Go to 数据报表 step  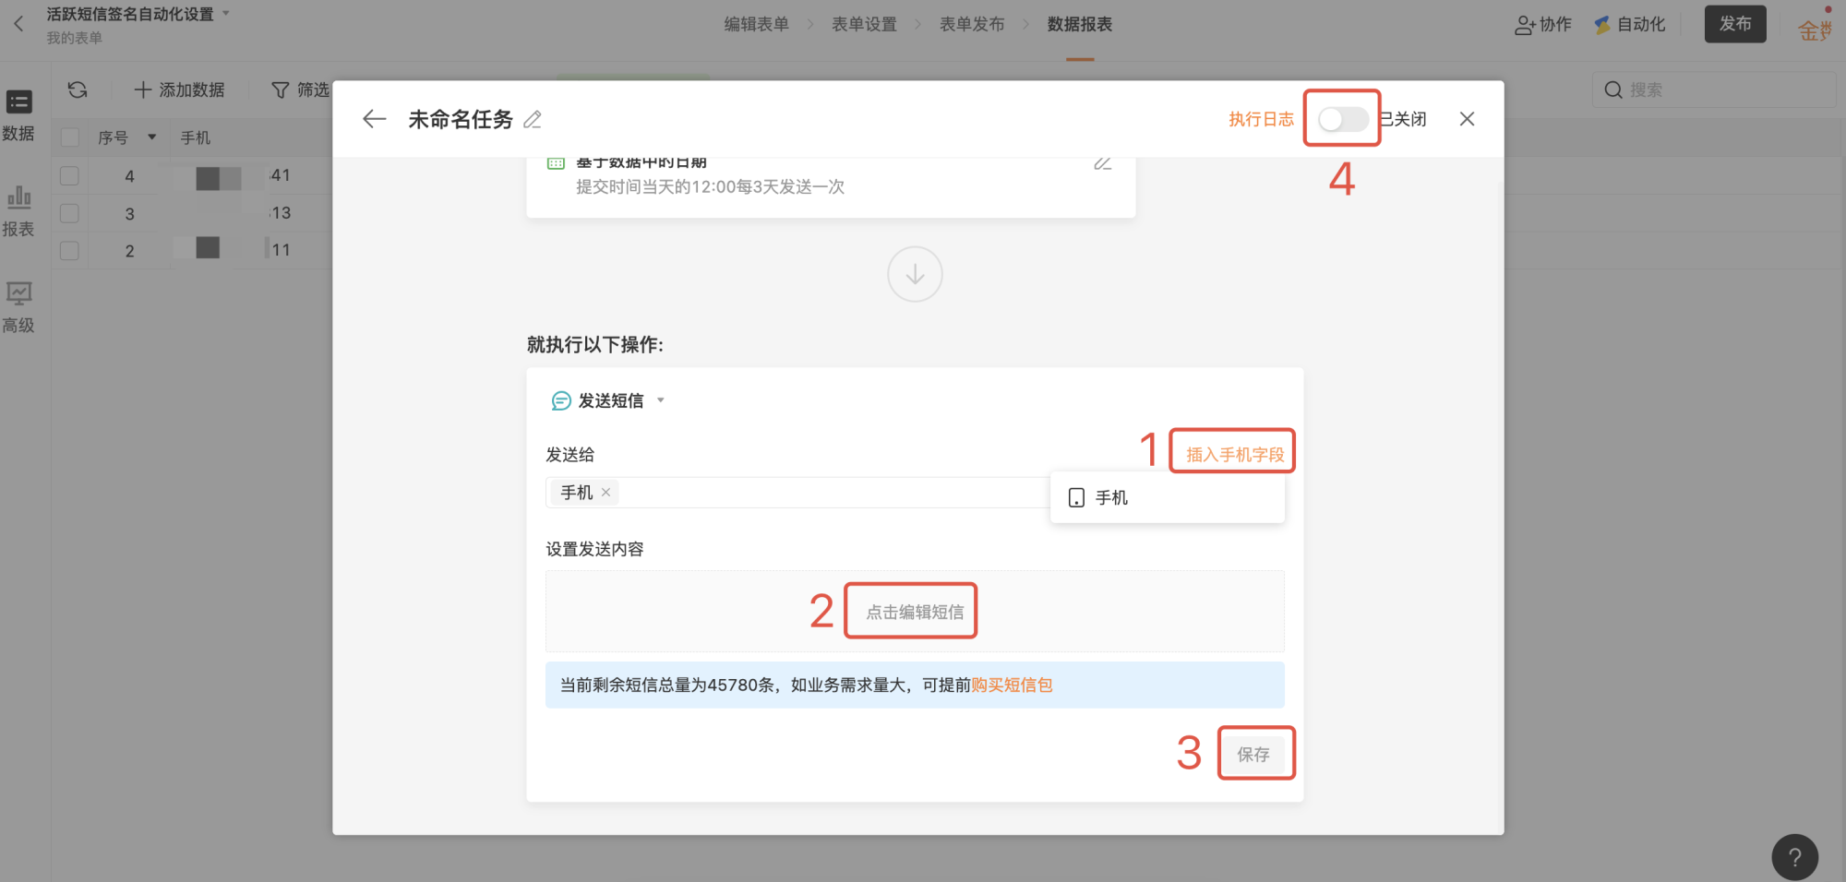tap(1080, 25)
